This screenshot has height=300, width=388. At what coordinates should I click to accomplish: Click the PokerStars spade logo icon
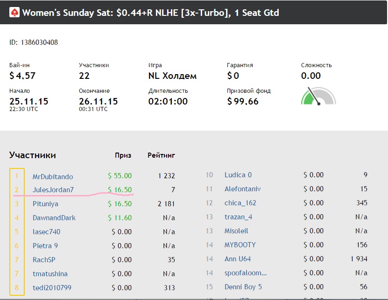(14, 13)
